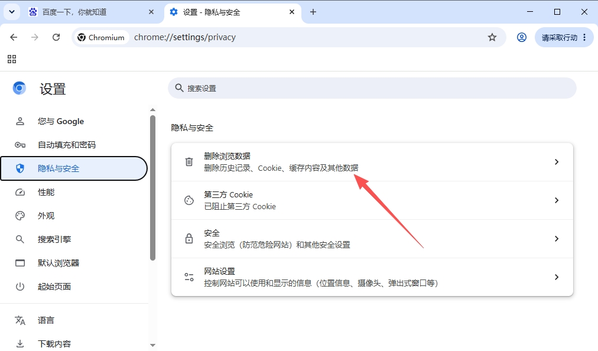Image resolution: width=598 pixels, height=351 pixels.
Task: Click 隐私与安全 section heading
Action: coord(192,128)
